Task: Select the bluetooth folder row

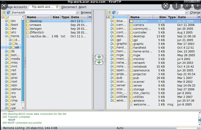Action: coord(165,21)
